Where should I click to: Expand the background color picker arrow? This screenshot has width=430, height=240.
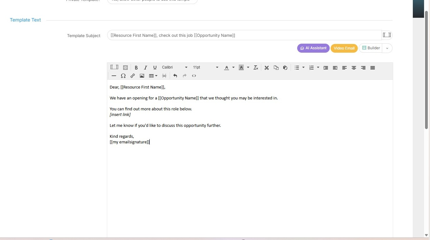[248, 68]
